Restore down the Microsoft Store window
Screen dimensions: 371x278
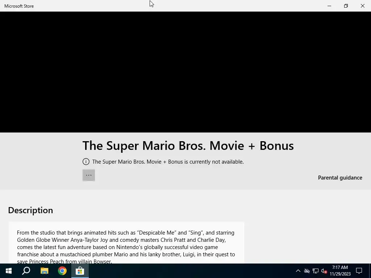(346, 6)
